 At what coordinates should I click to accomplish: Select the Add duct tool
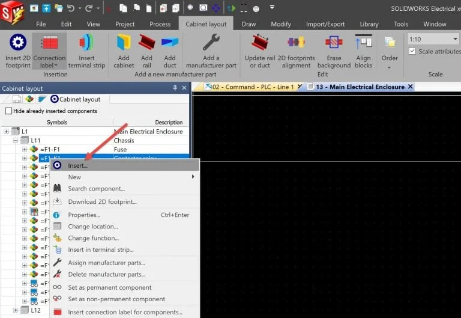[x=170, y=43]
